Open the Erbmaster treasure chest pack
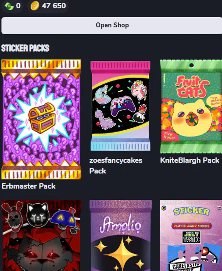The height and width of the screenshot is (271, 222). [x=41, y=119]
